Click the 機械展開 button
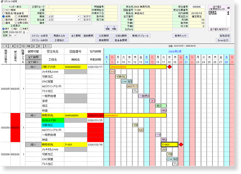 click(x=103, y=40)
